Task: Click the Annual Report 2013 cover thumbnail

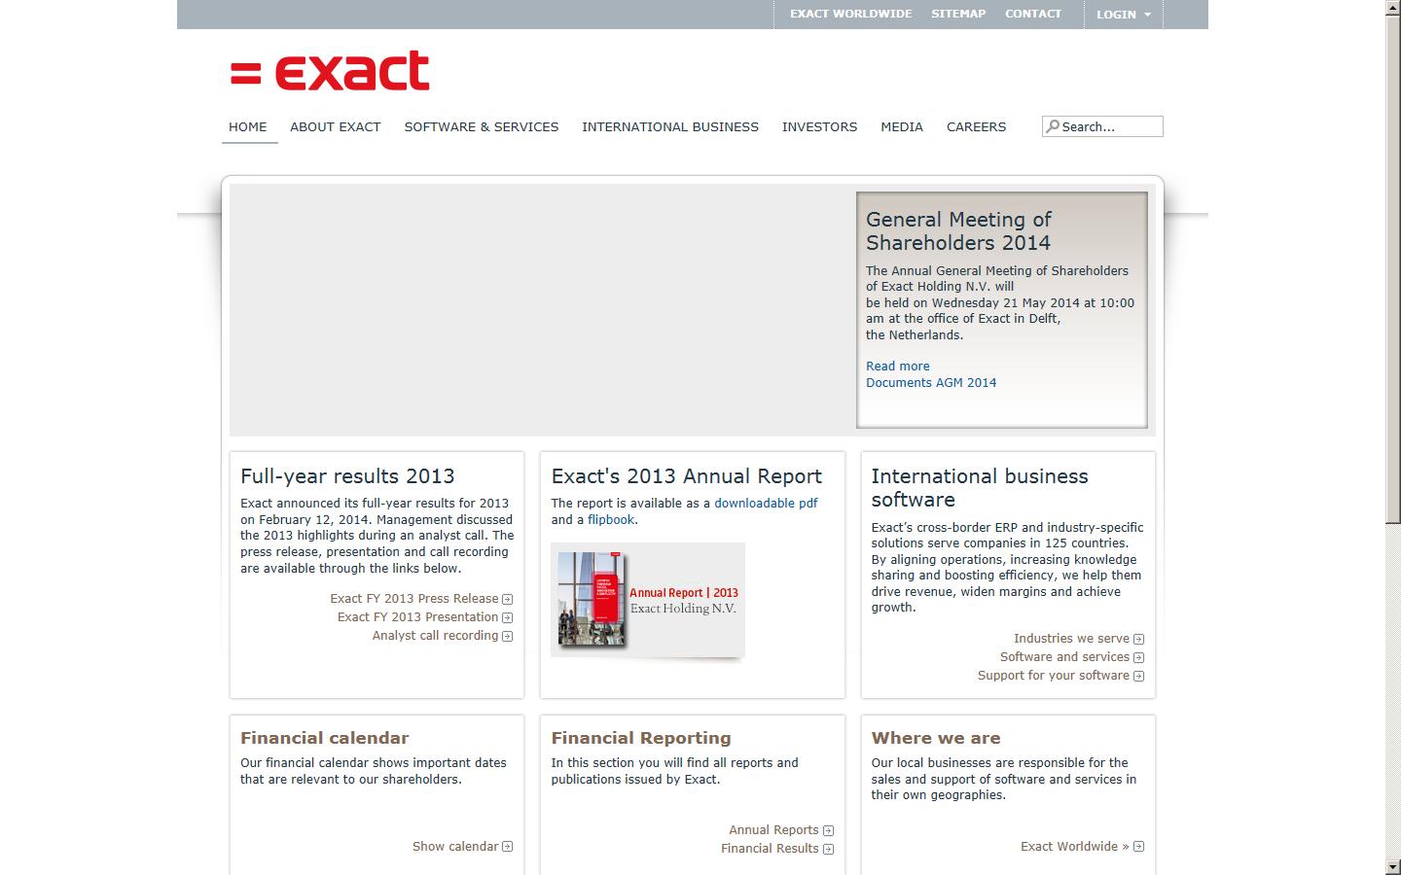Action: (x=594, y=600)
